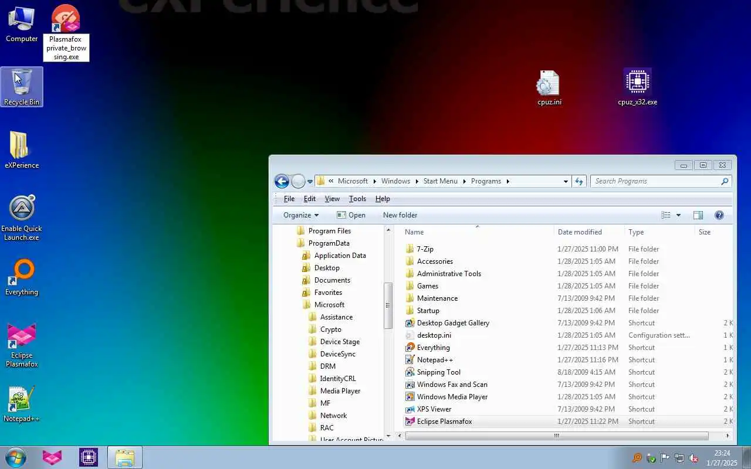Open the File menu
This screenshot has width=751, height=469.
[x=289, y=199]
